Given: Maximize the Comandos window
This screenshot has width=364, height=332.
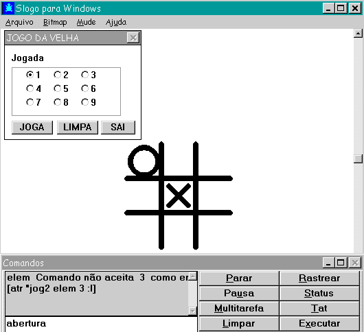Looking at the screenshot, I should point(341,263).
